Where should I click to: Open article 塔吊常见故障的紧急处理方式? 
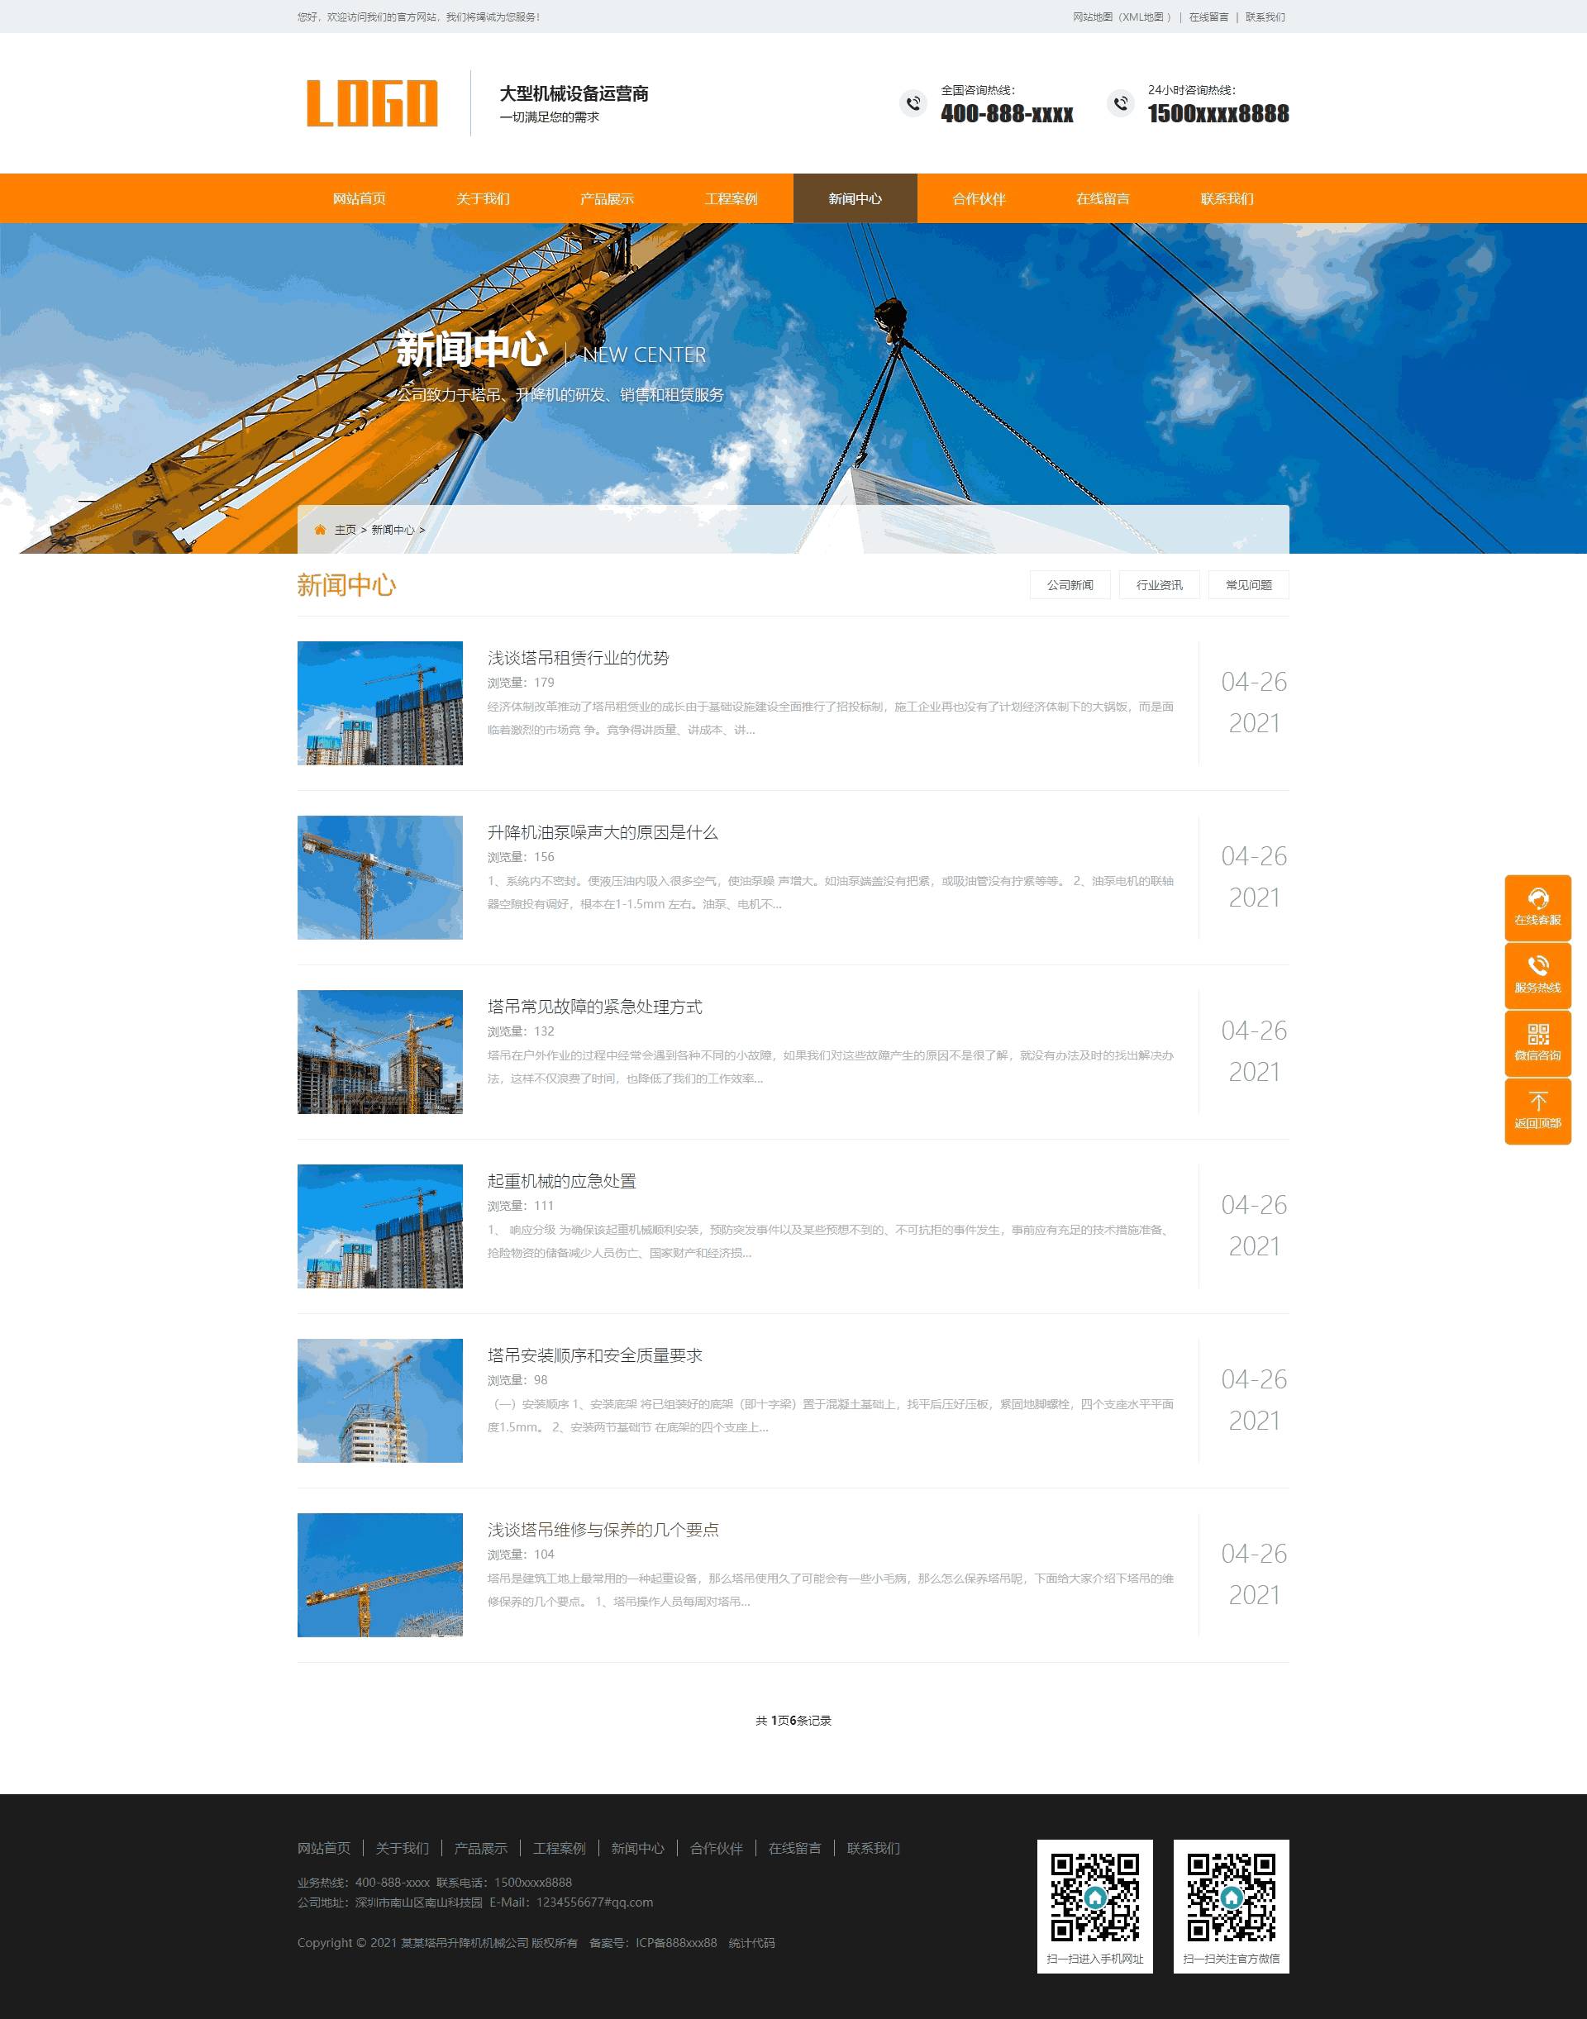click(594, 1007)
